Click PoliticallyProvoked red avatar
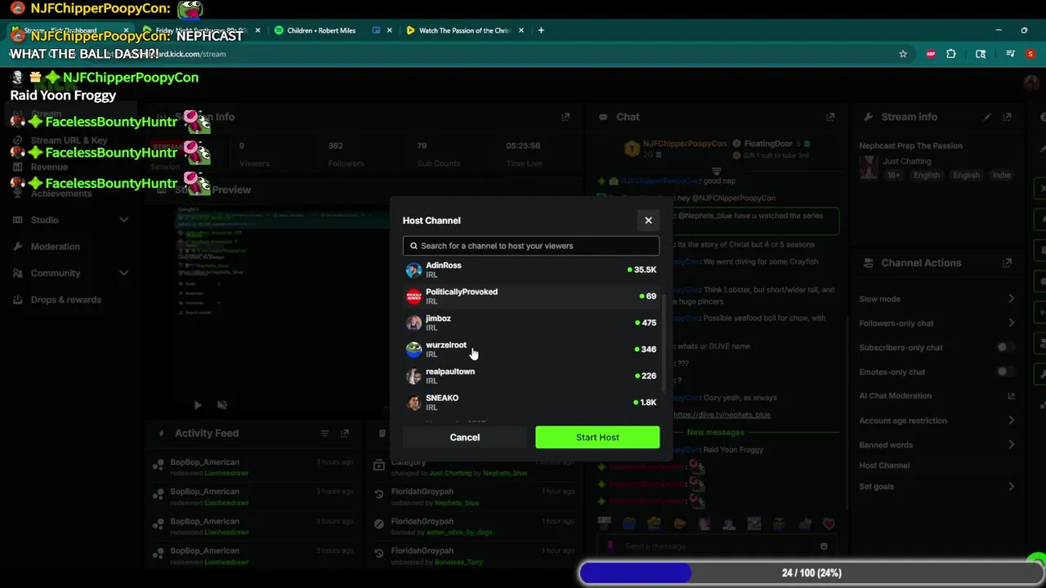The width and height of the screenshot is (1046, 588). point(413,296)
